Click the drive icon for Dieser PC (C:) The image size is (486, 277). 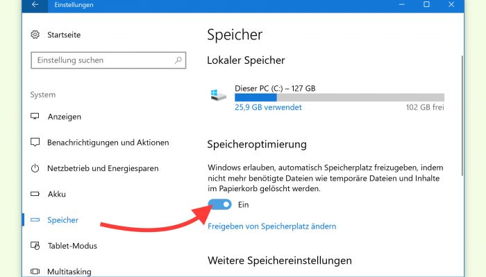[218, 95]
